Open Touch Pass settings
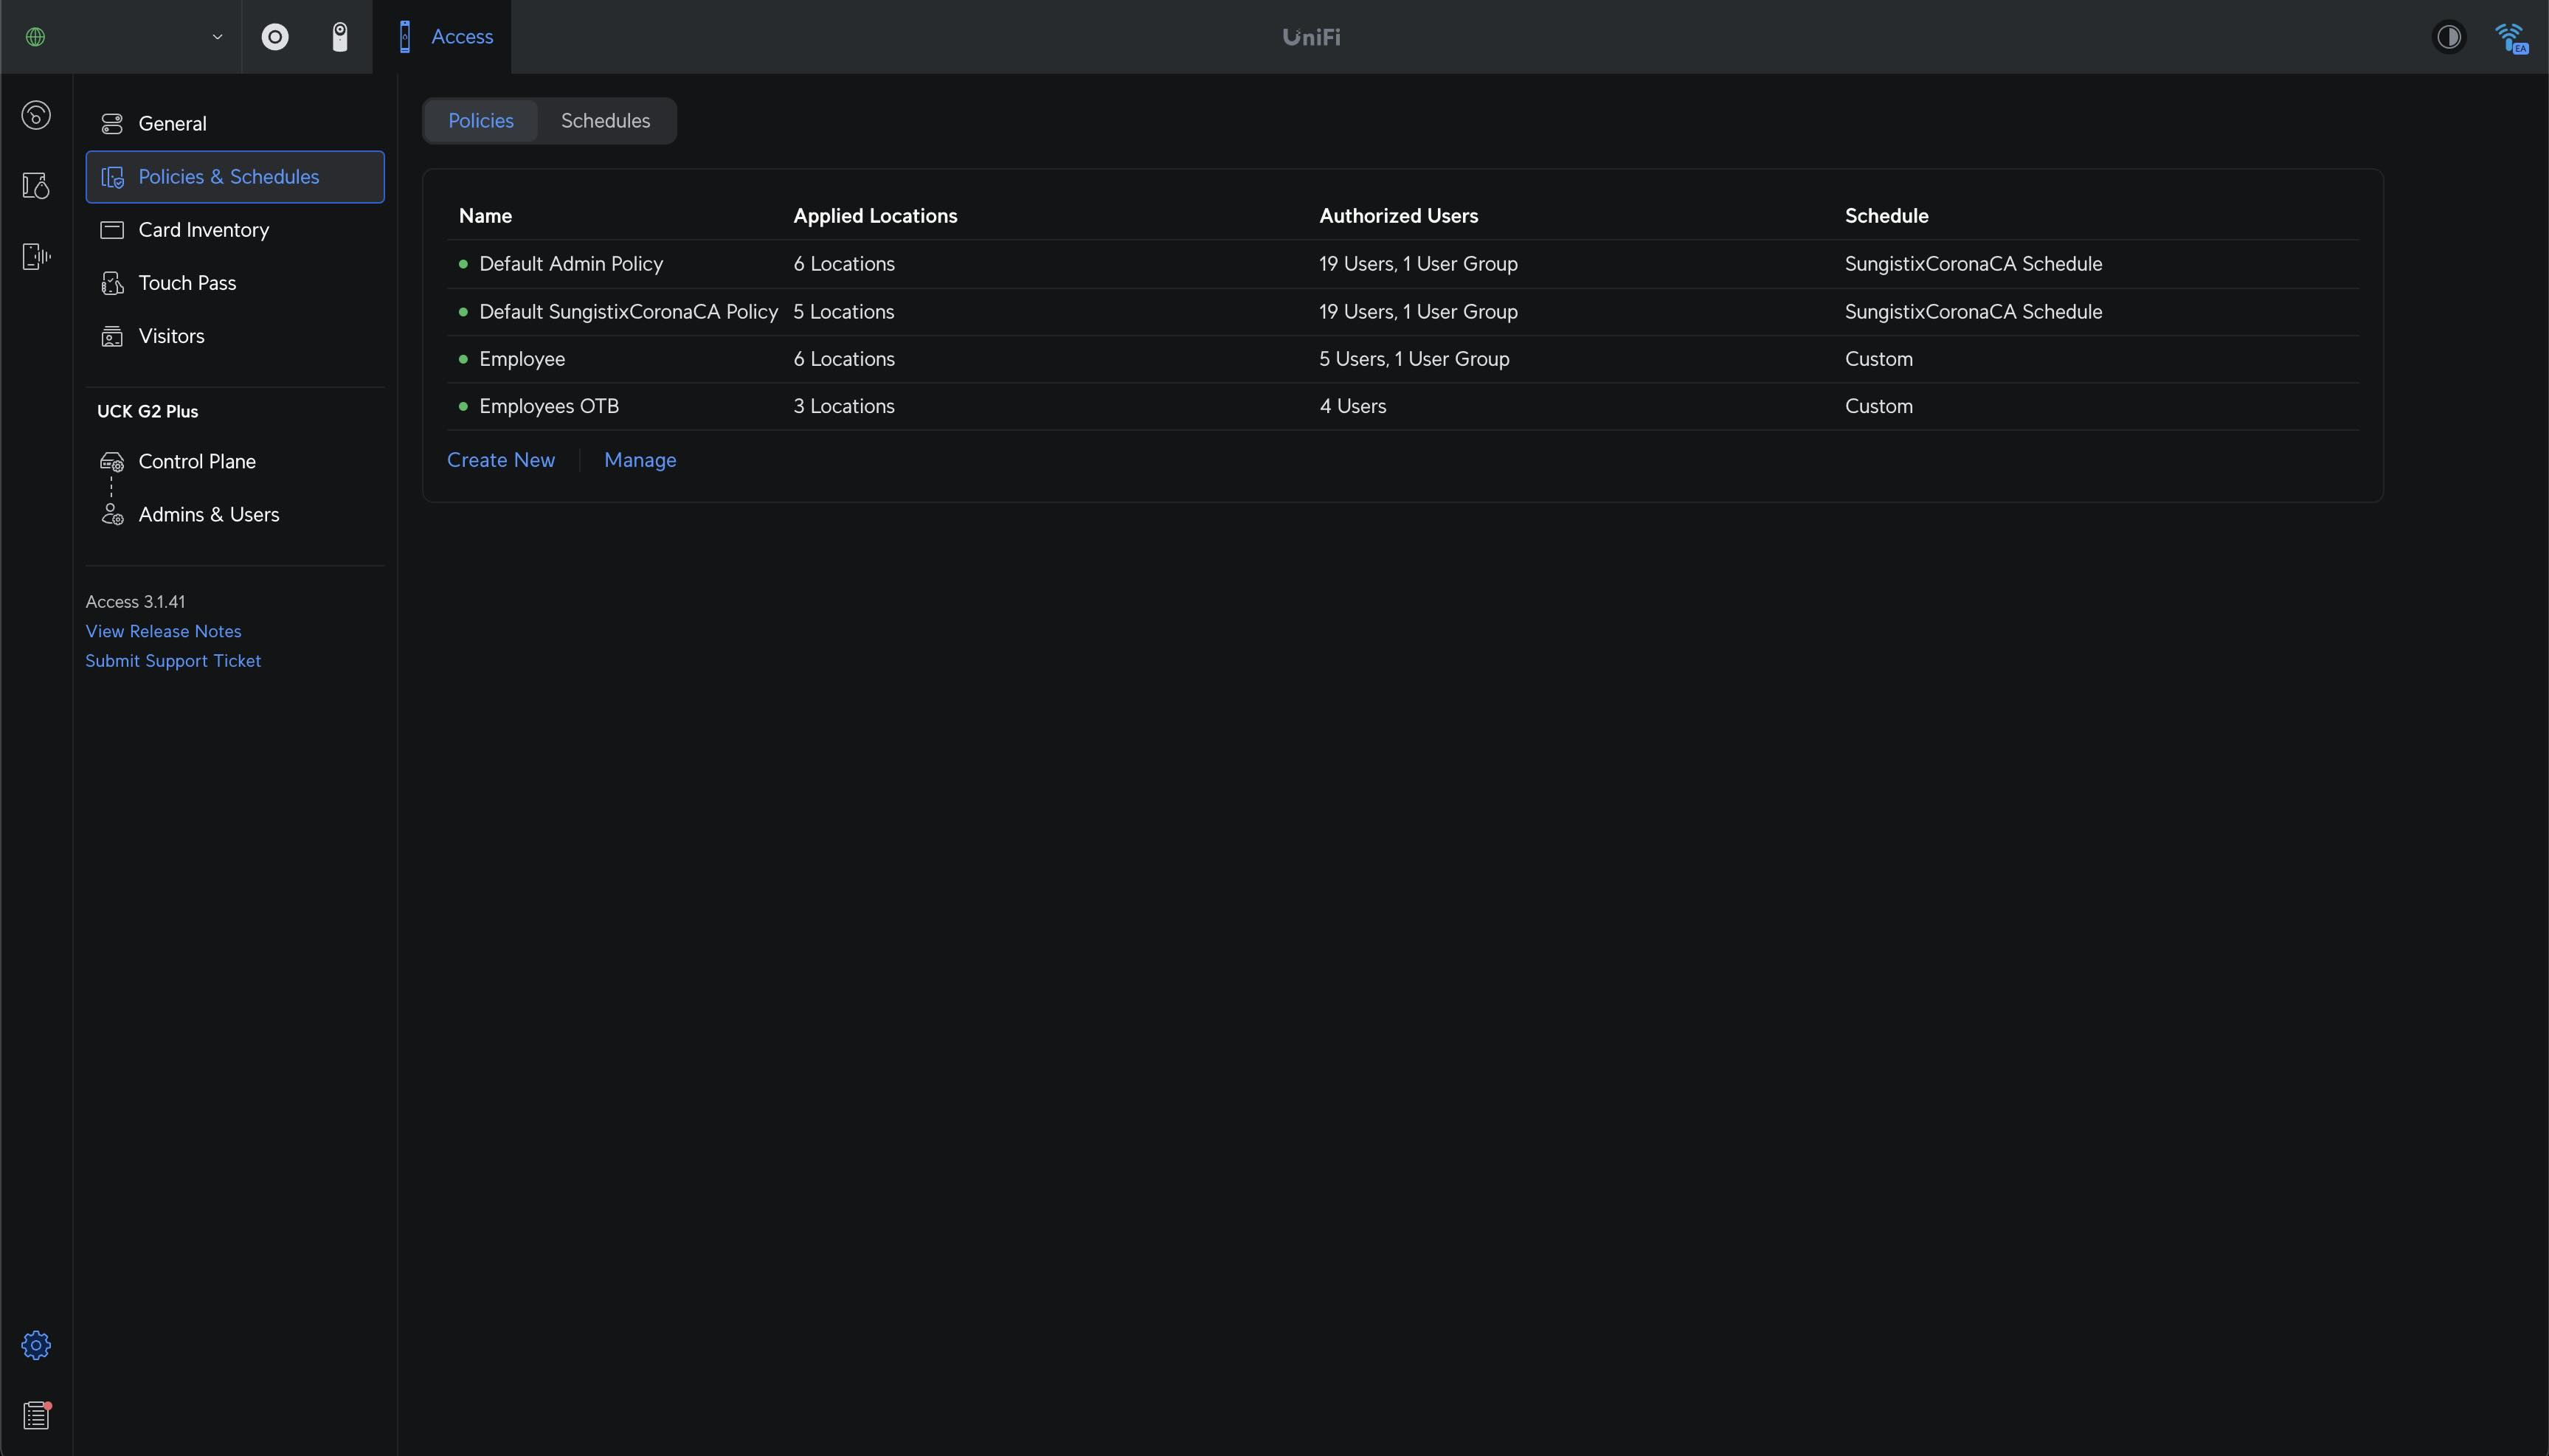 (235, 283)
